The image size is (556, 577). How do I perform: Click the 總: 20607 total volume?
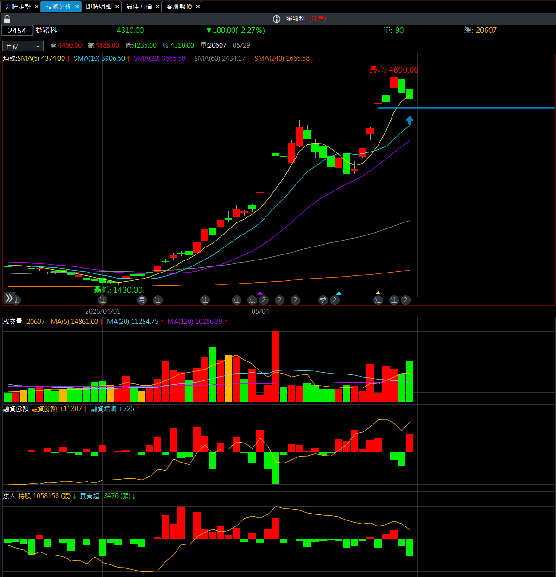coord(480,30)
